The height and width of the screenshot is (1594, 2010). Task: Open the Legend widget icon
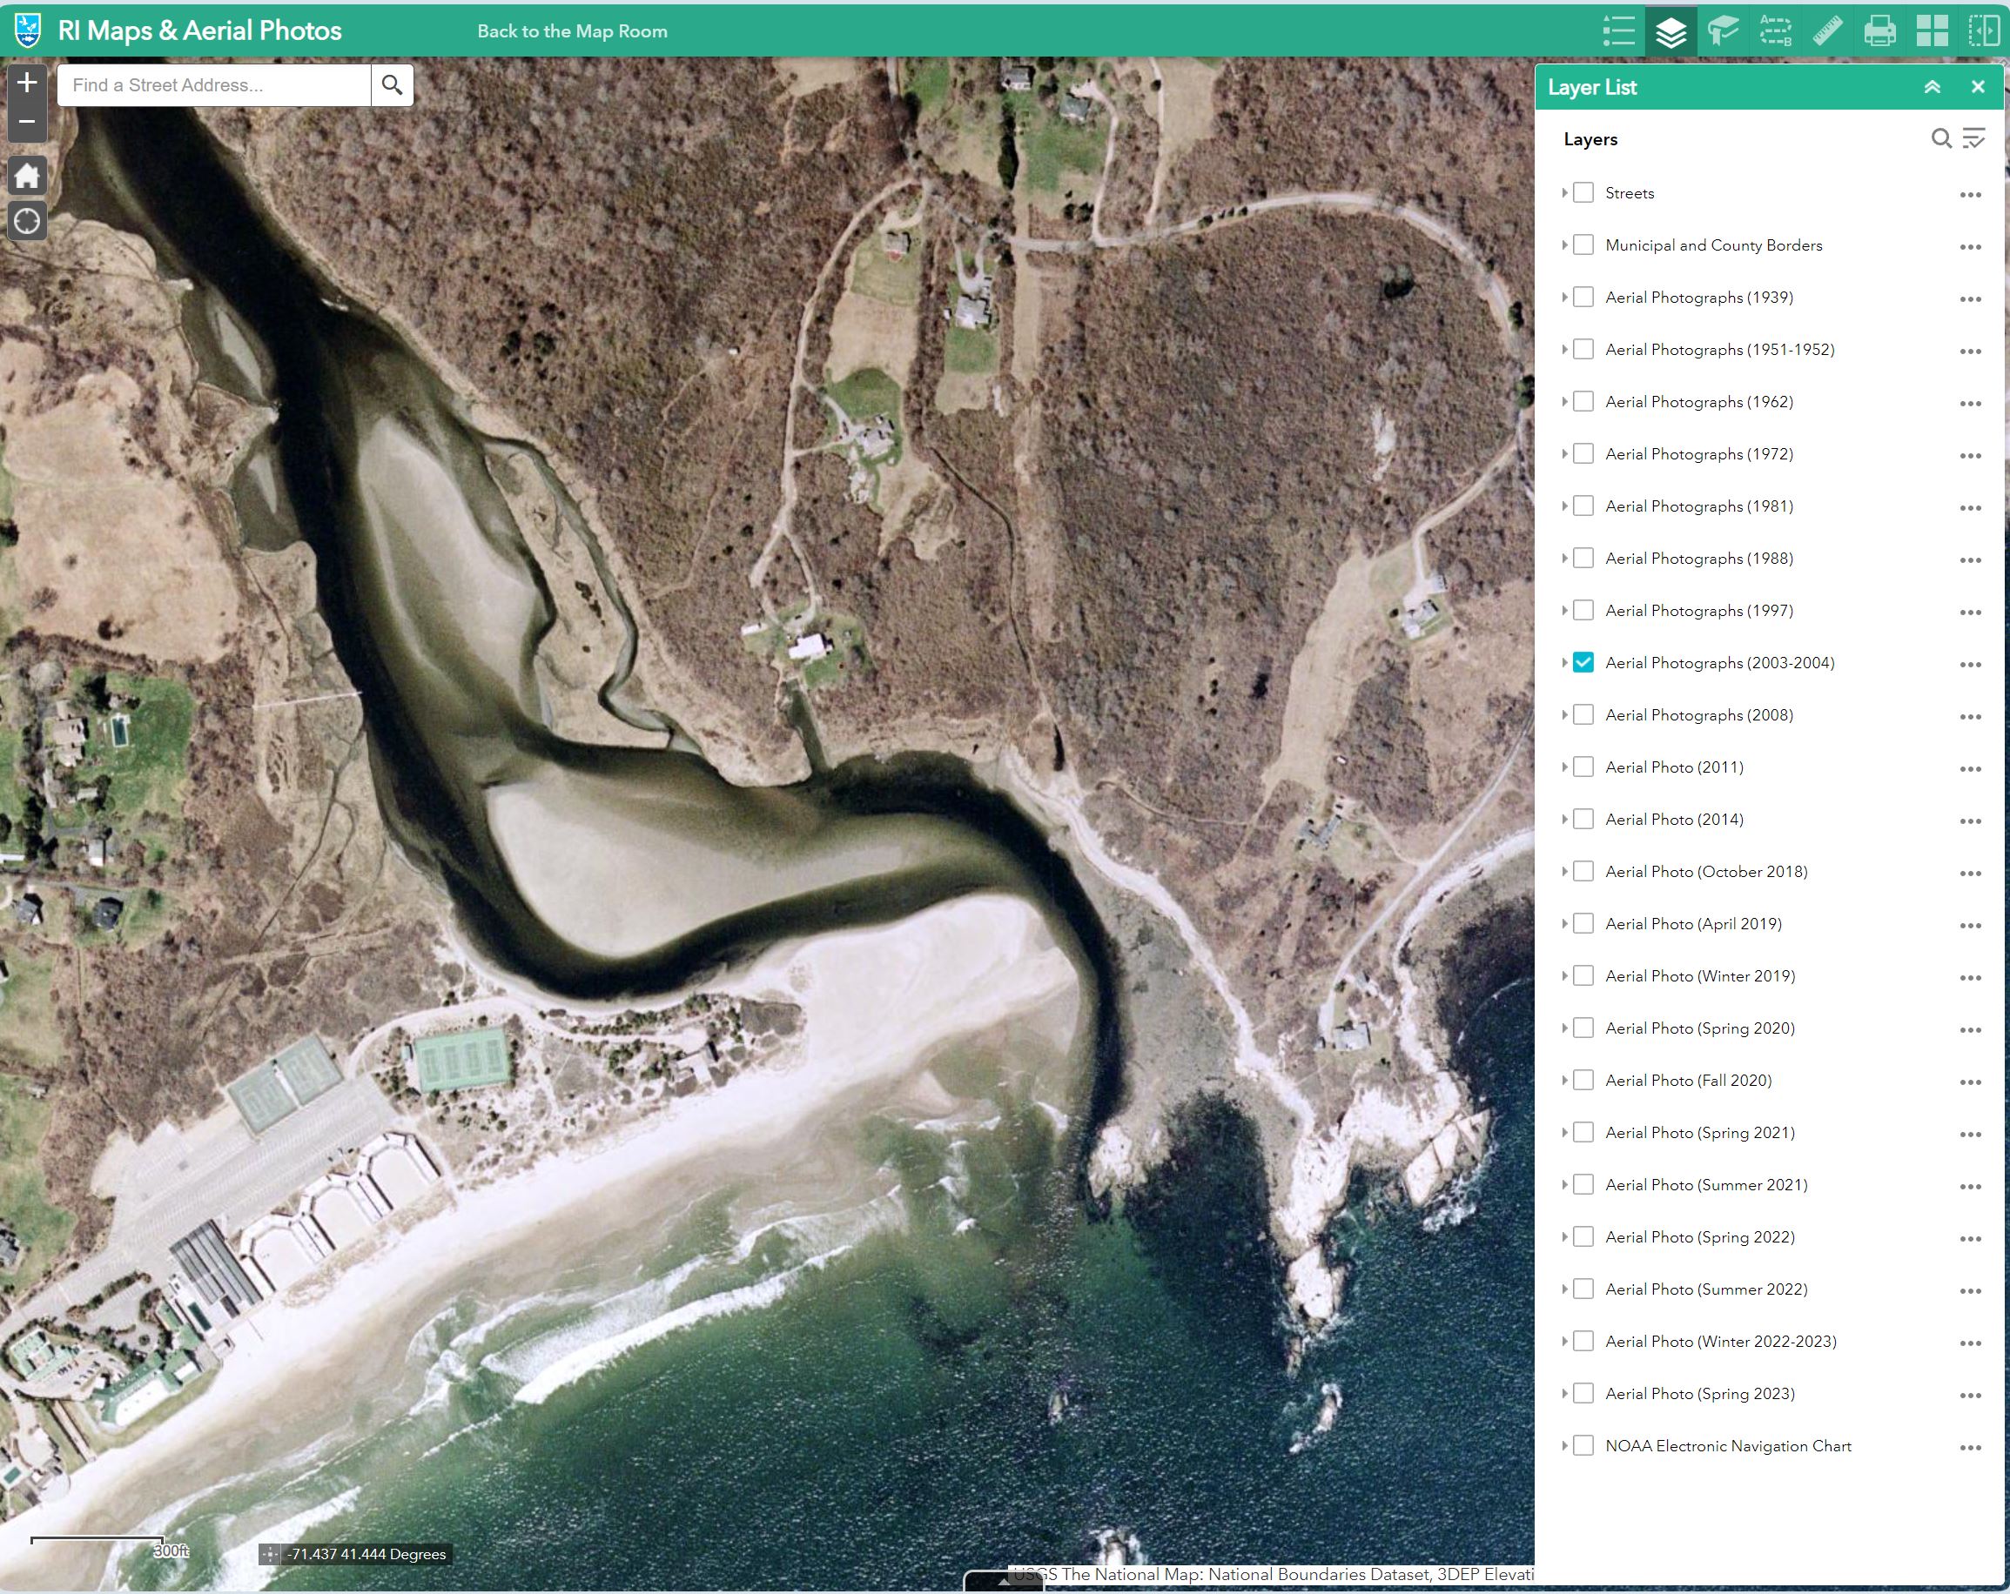pos(1618,30)
